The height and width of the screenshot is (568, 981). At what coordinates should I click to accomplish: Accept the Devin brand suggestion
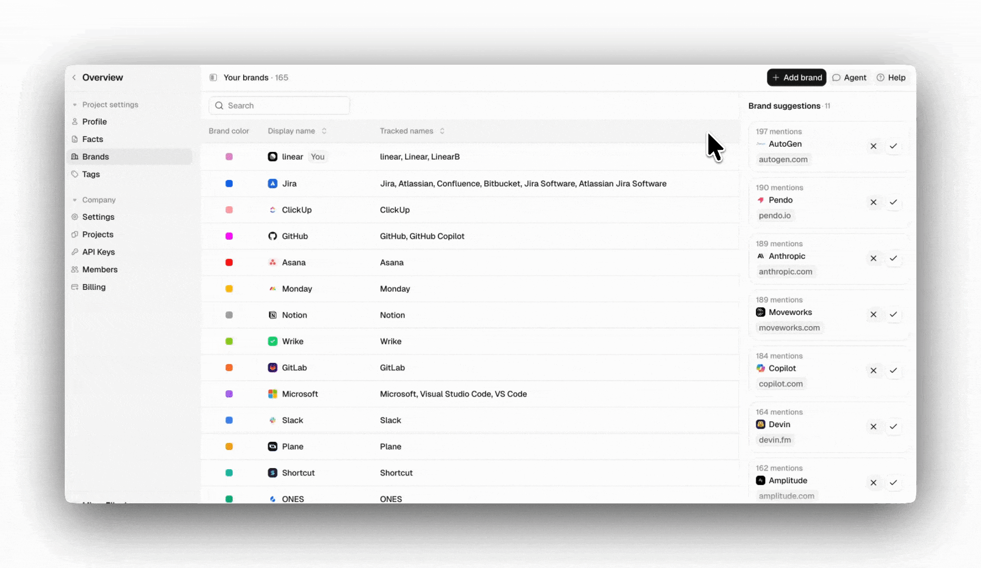point(893,427)
